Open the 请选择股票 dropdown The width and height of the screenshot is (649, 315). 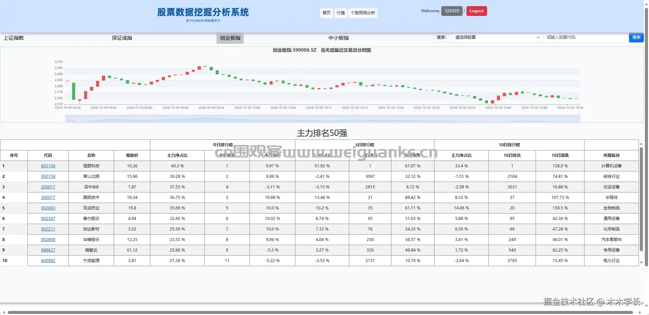coord(497,37)
